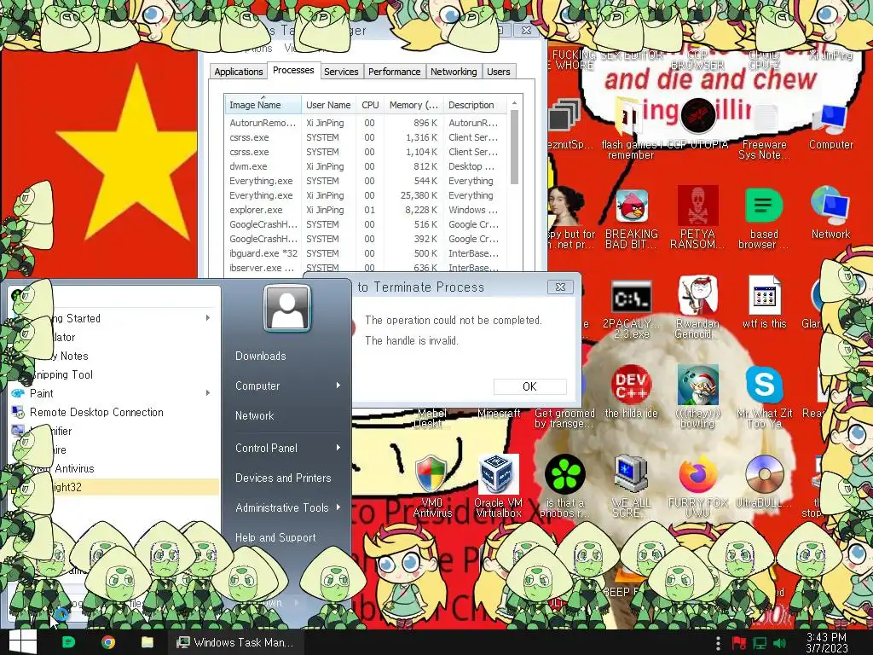Viewport: 873px width, 655px height.
Task: Sort processes by CPU column
Action: click(370, 105)
